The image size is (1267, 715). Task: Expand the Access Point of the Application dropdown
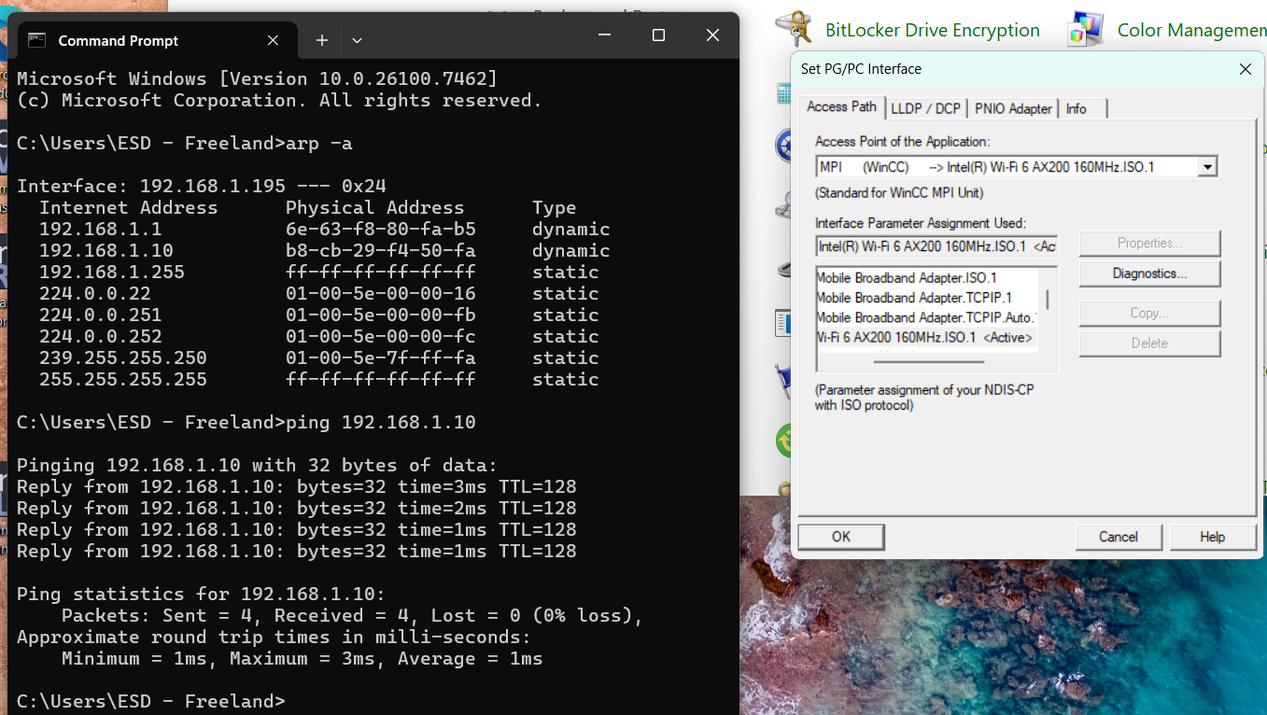coord(1208,167)
